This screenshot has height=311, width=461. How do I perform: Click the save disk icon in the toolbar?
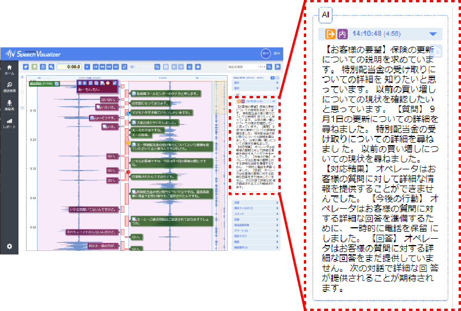tap(166, 67)
